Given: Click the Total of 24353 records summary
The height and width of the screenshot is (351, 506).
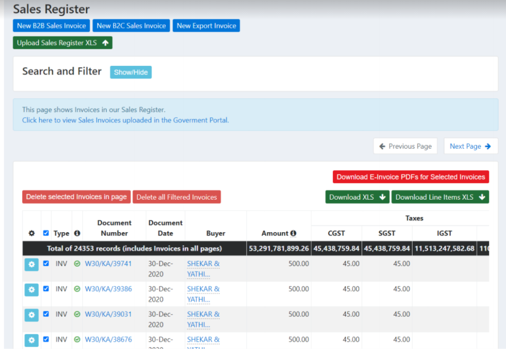Looking at the screenshot, I should click(134, 249).
